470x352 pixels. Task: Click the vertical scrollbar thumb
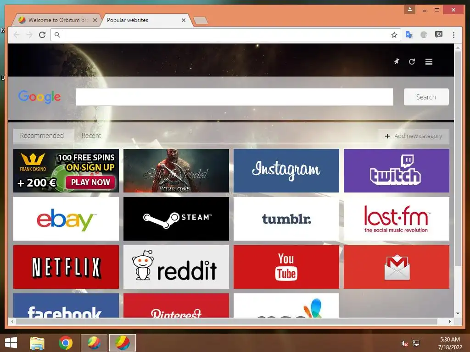(458, 159)
